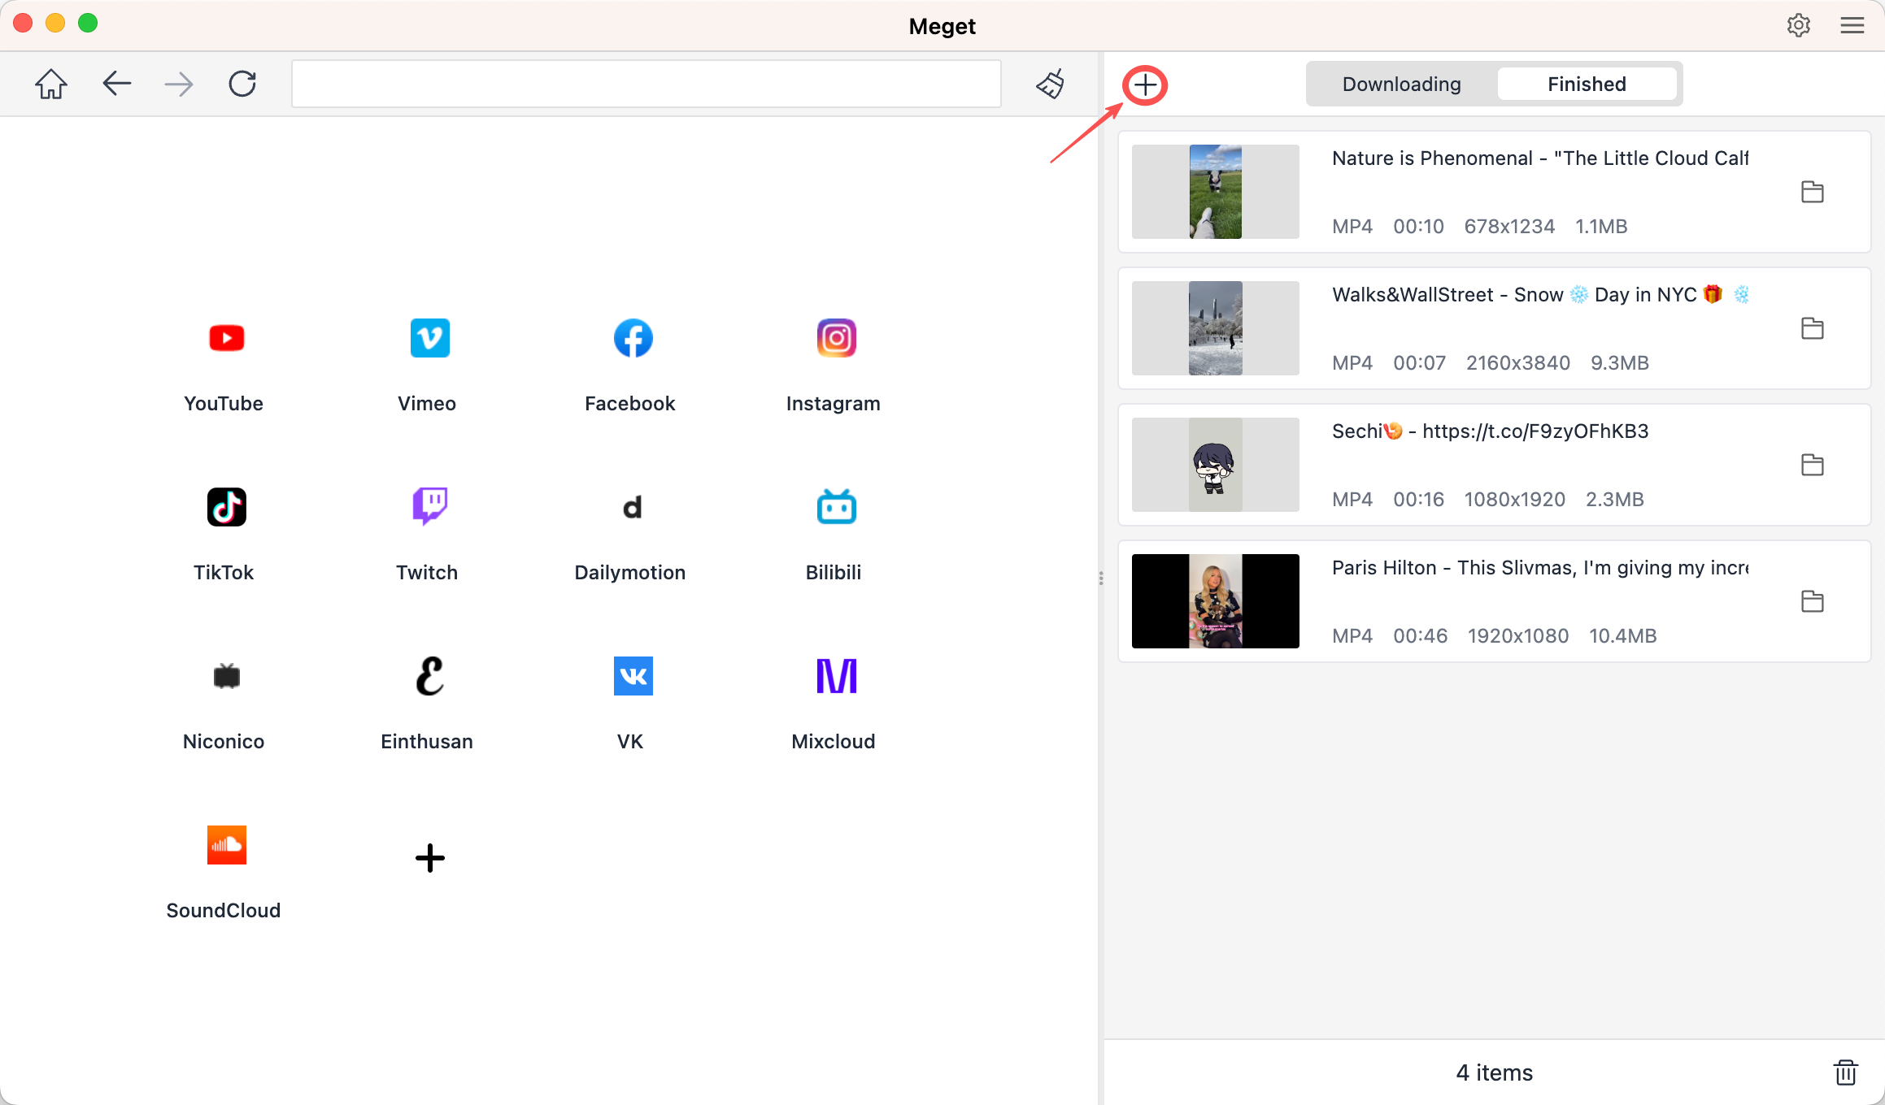Screen dimensions: 1885x1105
Task: Open folder for the Paris Hilton download
Action: [1813, 601]
